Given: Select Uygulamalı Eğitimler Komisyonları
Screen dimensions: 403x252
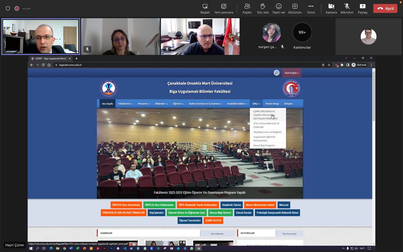Looking at the screenshot, I should pyautogui.click(x=268, y=138).
